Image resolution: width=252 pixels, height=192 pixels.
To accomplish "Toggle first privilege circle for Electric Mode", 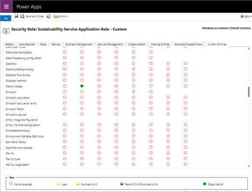I will (65, 86).
